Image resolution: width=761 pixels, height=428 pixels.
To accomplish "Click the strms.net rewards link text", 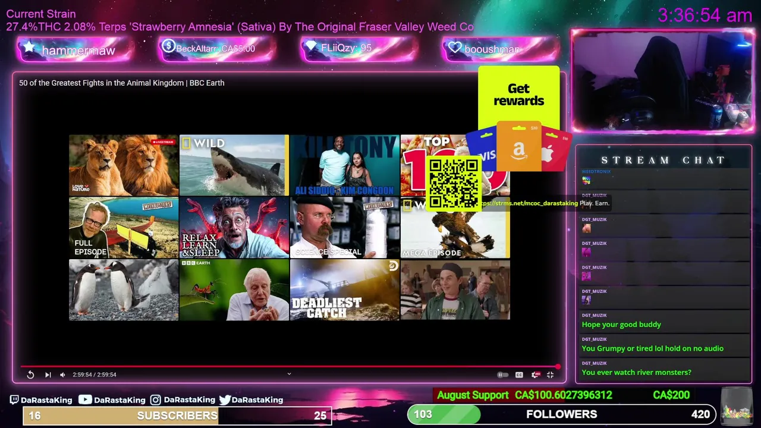I will [x=529, y=203].
